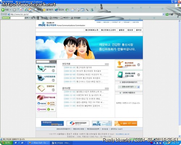Click the mic Korea Communications Commission logo
Screen dimensions: 181x145
tap(62, 24)
